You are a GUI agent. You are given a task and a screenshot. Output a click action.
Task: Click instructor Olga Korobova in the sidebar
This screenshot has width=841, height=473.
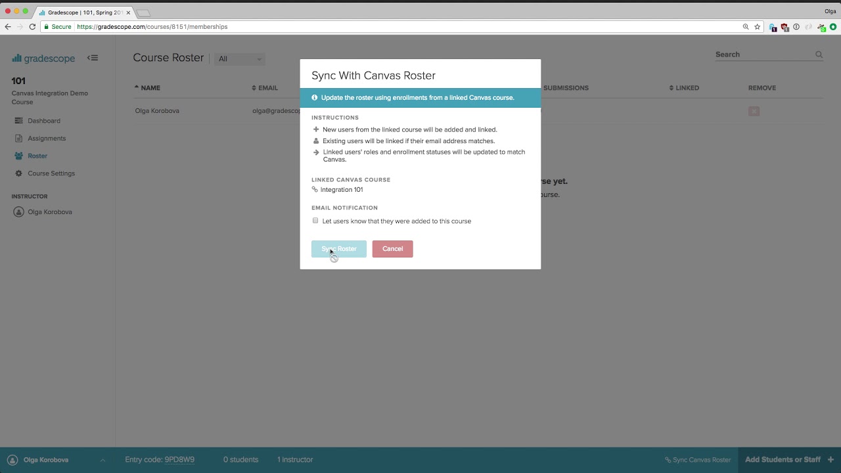click(x=50, y=212)
